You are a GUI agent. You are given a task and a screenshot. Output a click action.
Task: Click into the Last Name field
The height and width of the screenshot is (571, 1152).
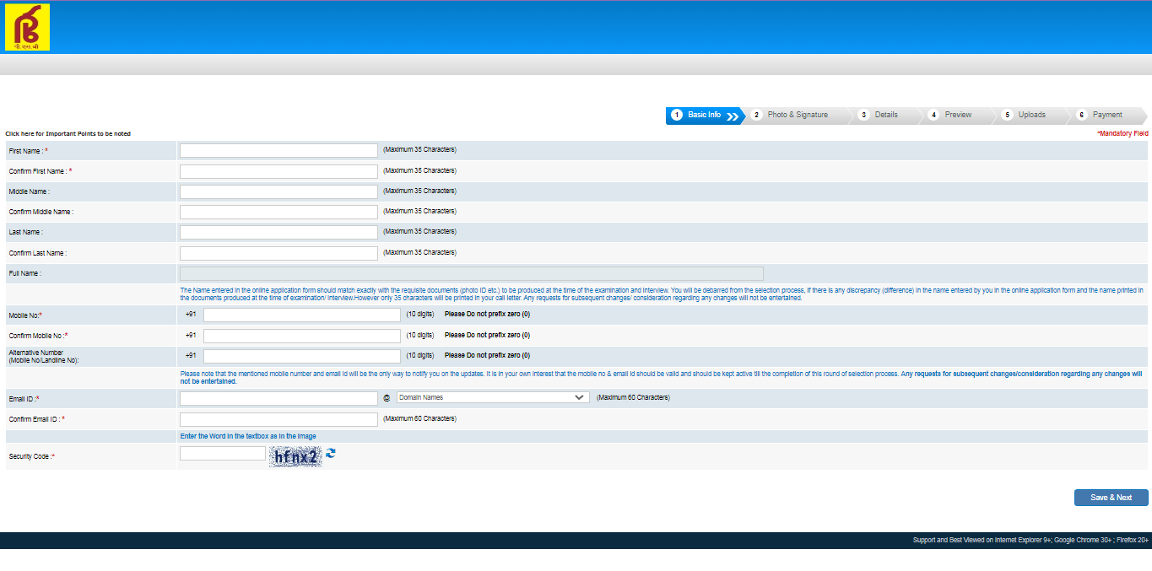click(279, 232)
